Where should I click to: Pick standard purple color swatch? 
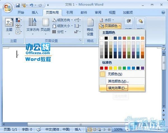pos(143,68)
